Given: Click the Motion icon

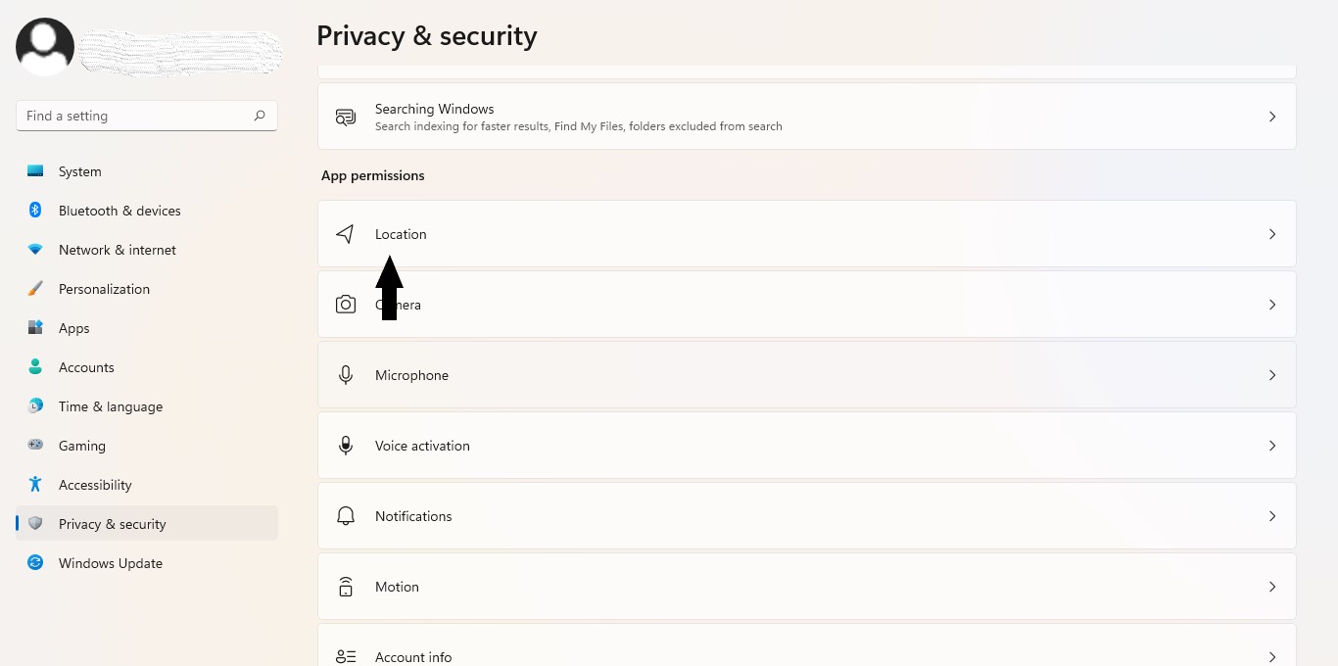Looking at the screenshot, I should click(x=346, y=587).
